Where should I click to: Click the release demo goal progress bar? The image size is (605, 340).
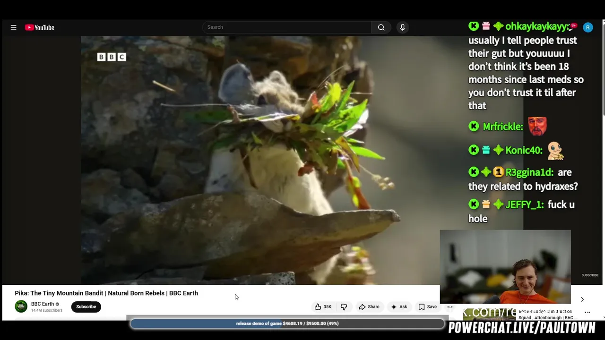pos(287,323)
